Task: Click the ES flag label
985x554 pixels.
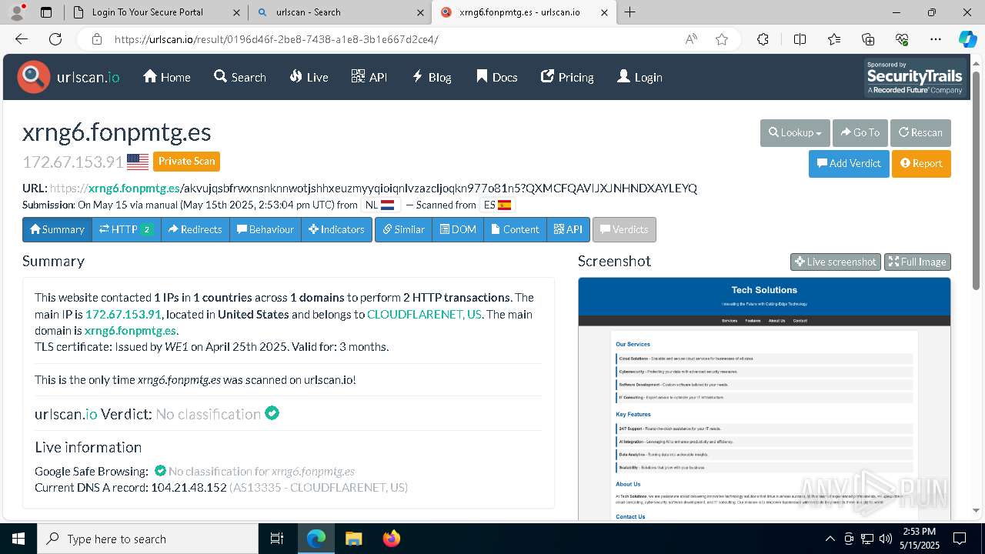Action: click(x=497, y=205)
